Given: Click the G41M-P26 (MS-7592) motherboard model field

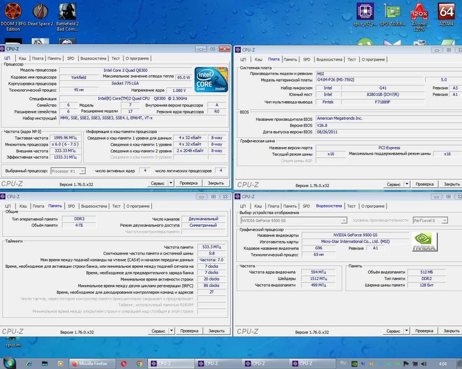Looking at the screenshot, I should 370,80.
